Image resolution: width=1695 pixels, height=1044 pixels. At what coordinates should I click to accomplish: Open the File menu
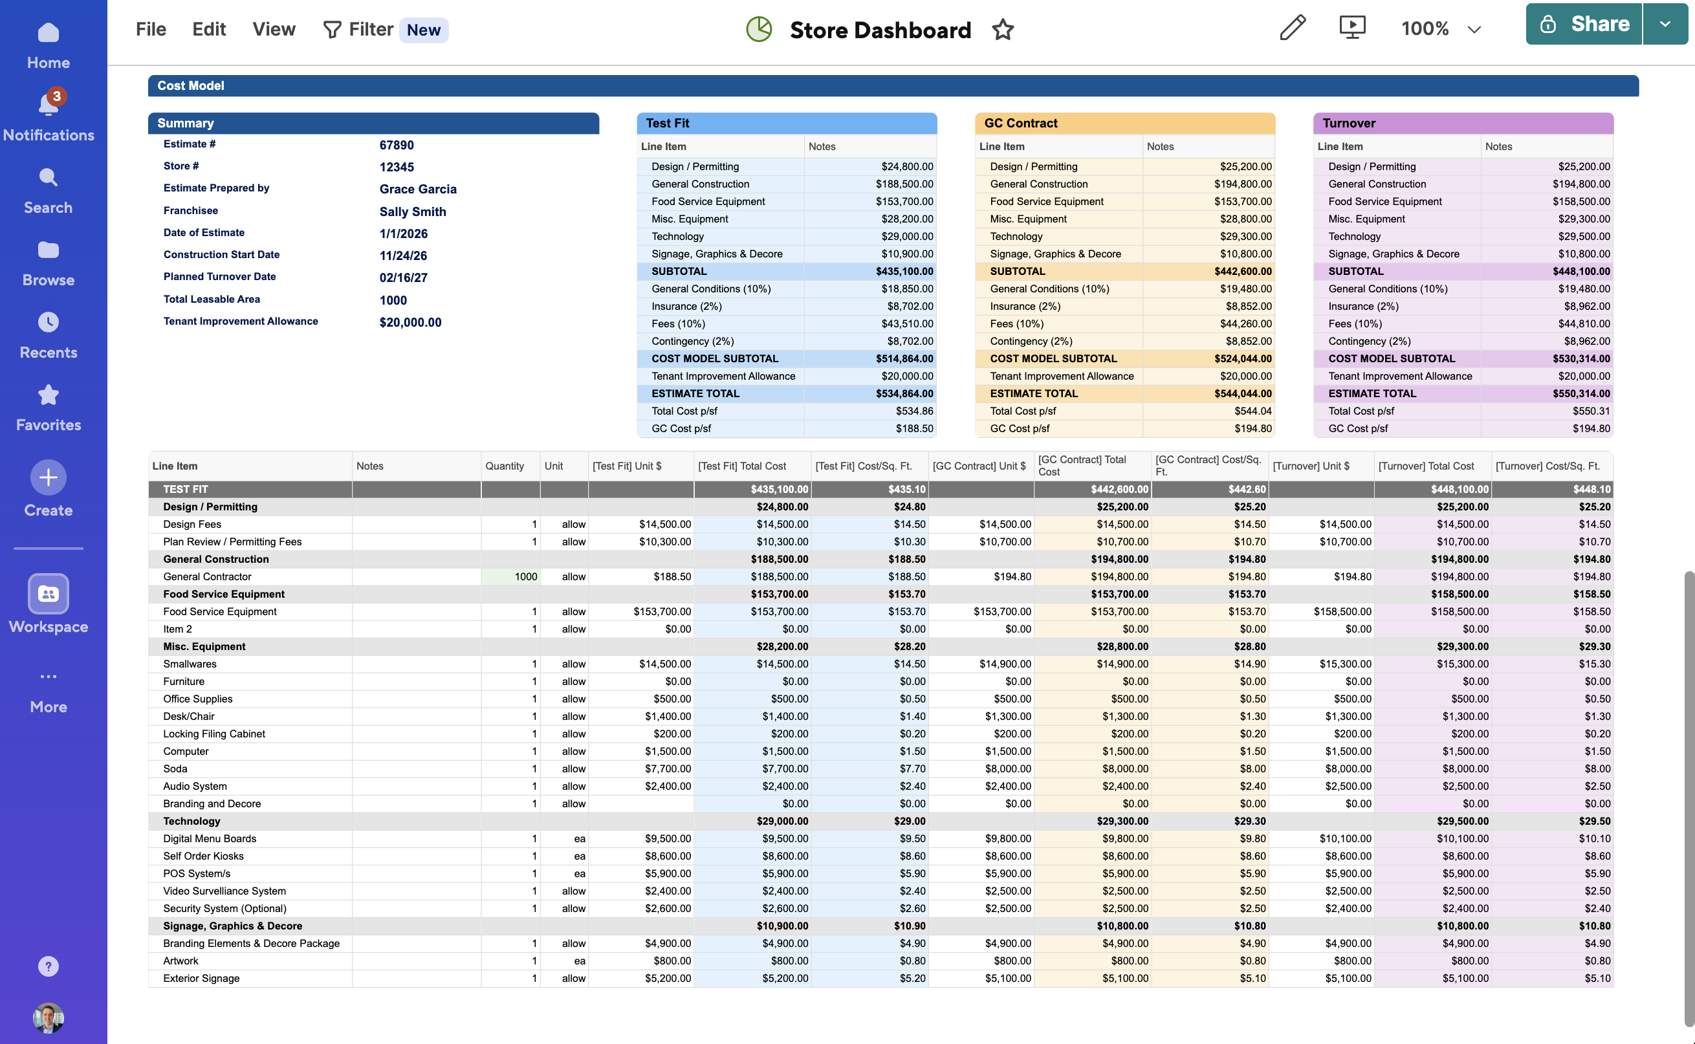151,29
